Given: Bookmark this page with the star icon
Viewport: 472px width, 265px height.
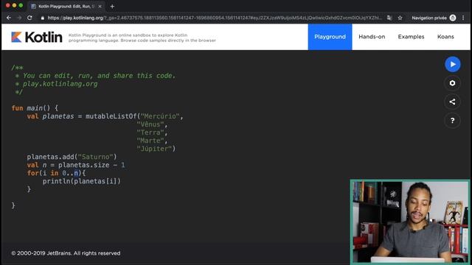Looking at the screenshot, I should 400,18.
